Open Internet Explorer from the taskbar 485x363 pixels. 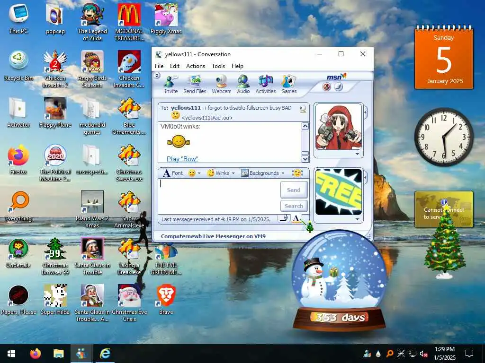(105, 354)
